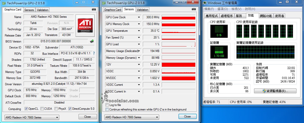The height and width of the screenshot is (123, 304).
Task: Switch to 網路功能 tab in Task Manager
Action: click(x=266, y=16)
